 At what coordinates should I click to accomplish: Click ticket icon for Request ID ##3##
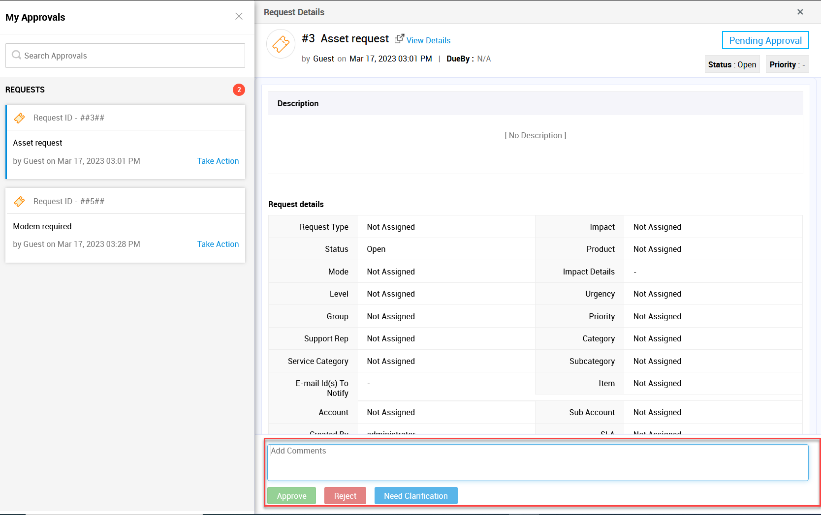coord(20,118)
